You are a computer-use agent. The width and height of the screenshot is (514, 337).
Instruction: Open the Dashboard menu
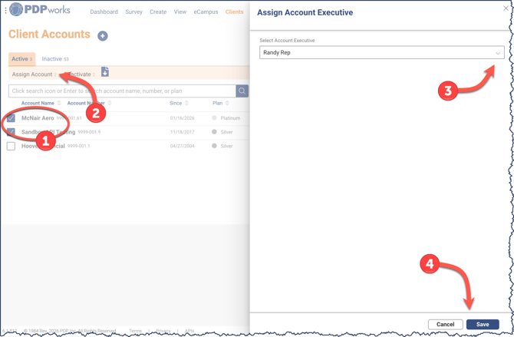[x=104, y=12]
